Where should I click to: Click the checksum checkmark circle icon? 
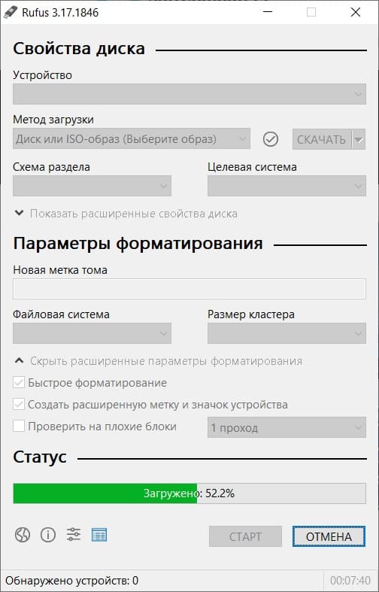point(270,139)
